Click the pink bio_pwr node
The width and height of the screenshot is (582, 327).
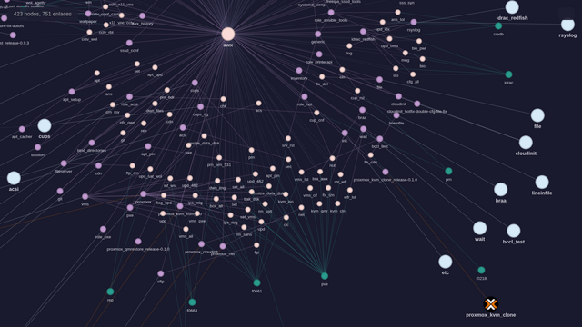tap(419, 41)
